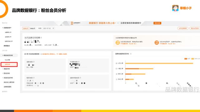Open 全链路分析 sub-item in sidebar
Screen dimensions: 200x112
[8, 37]
